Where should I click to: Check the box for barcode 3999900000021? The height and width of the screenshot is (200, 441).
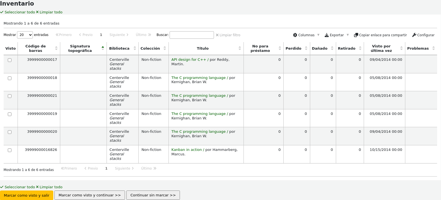click(x=10, y=96)
